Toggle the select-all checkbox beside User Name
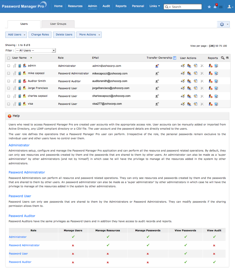235x272 pixels. (9, 58)
